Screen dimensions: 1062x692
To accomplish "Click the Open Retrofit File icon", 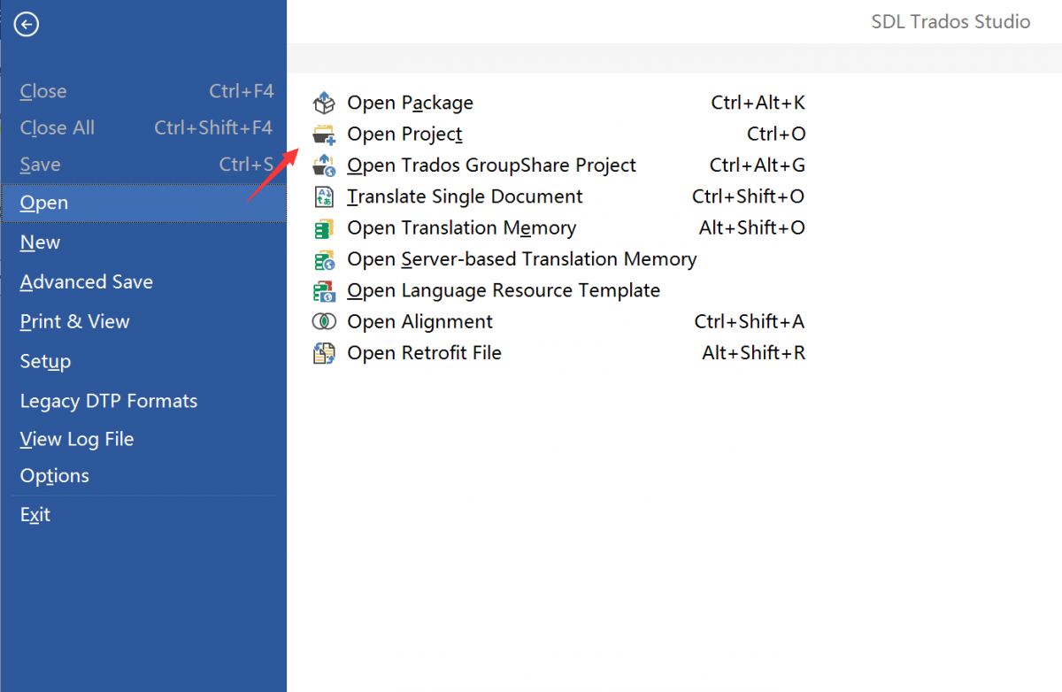I will pyautogui.click(x=325, y=353).
